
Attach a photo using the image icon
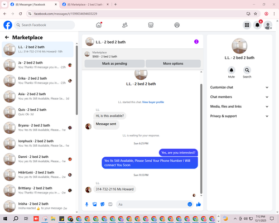pos(95,205)
